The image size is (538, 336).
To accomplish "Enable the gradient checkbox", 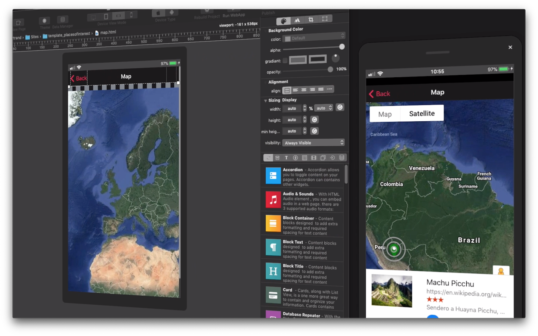I will (x=285, y=60).
